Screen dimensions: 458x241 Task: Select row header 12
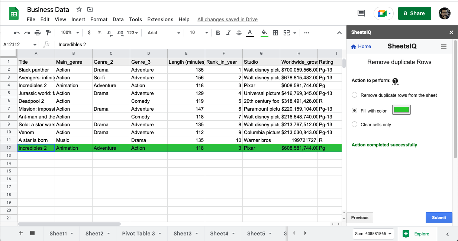[x=9, y=148]
